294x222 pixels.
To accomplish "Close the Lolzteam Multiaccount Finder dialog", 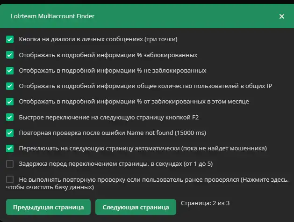I will click(281, 16).
